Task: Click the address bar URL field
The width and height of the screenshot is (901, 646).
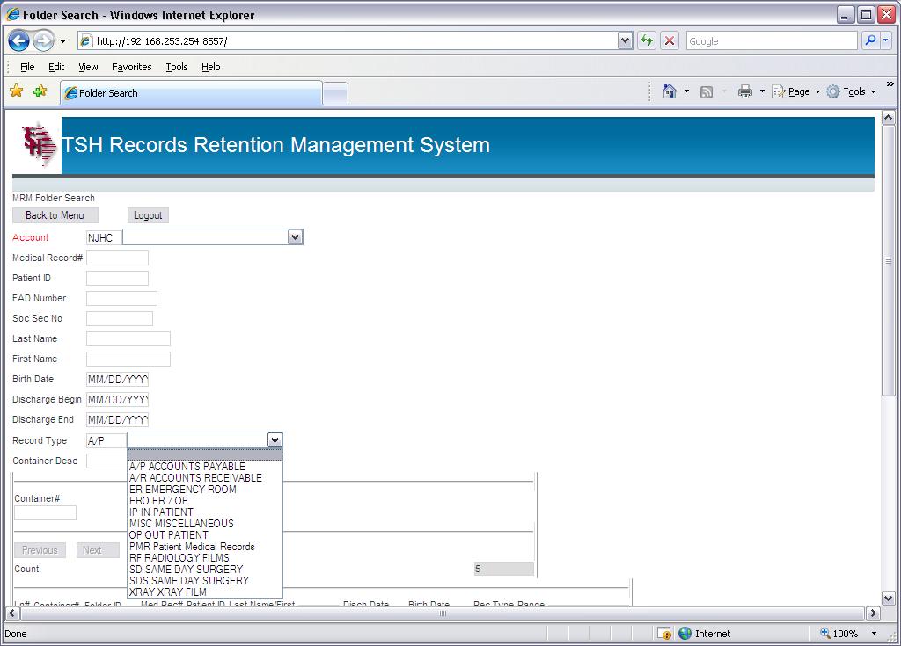Action: 348,40
